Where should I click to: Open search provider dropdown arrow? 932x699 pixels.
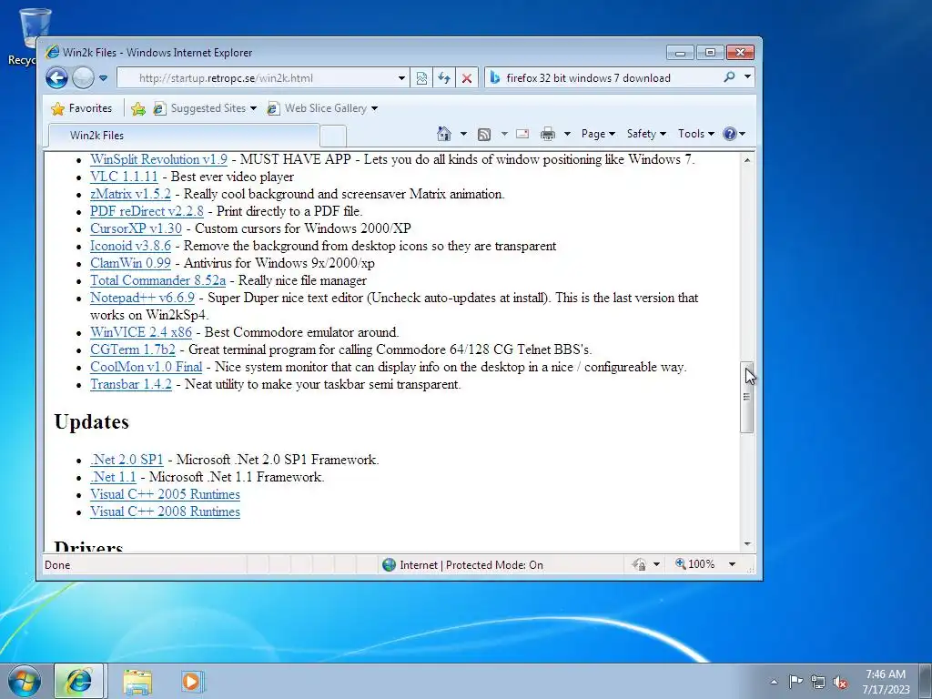tap(747, 76)
